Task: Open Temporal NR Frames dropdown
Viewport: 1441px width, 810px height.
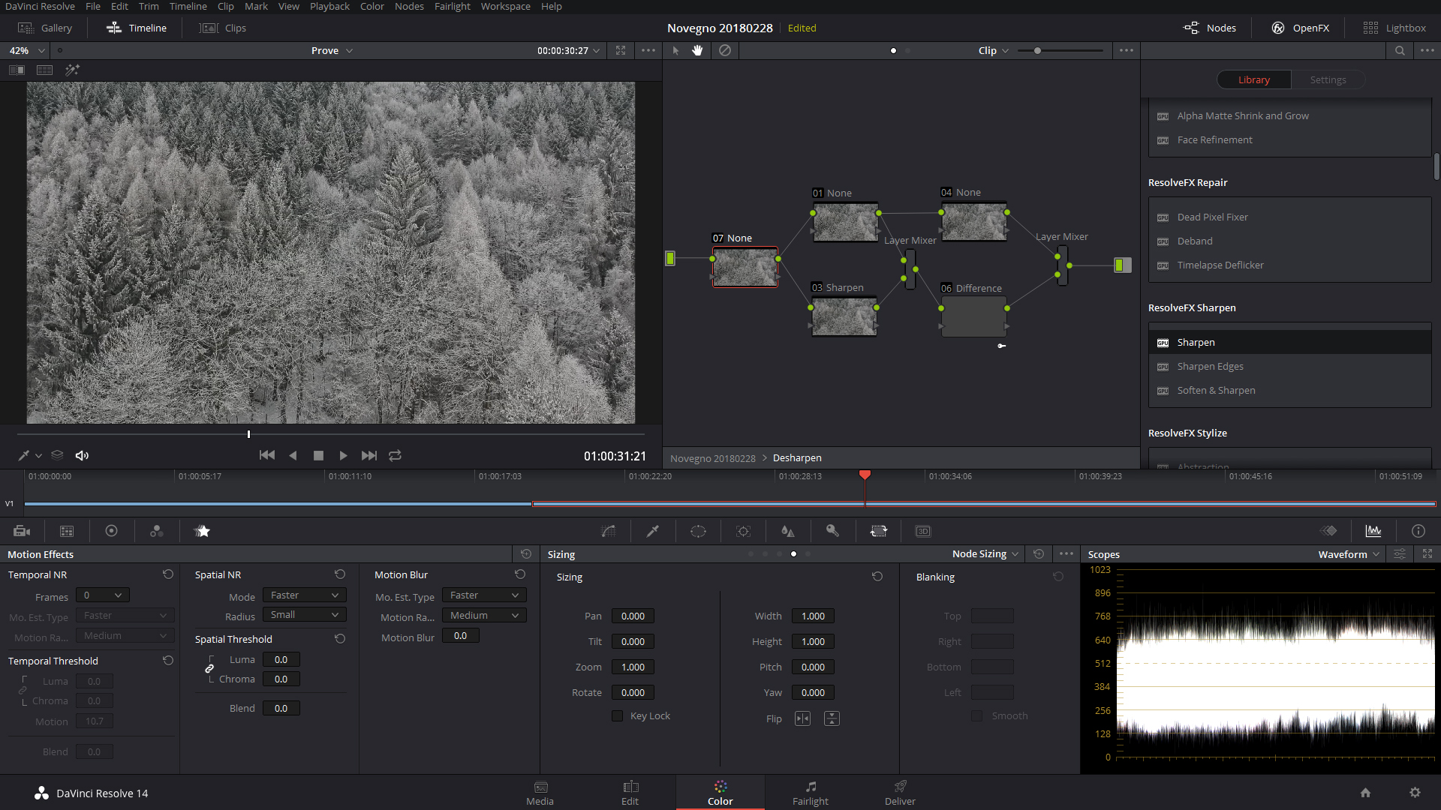Action: tap(102, 595)
